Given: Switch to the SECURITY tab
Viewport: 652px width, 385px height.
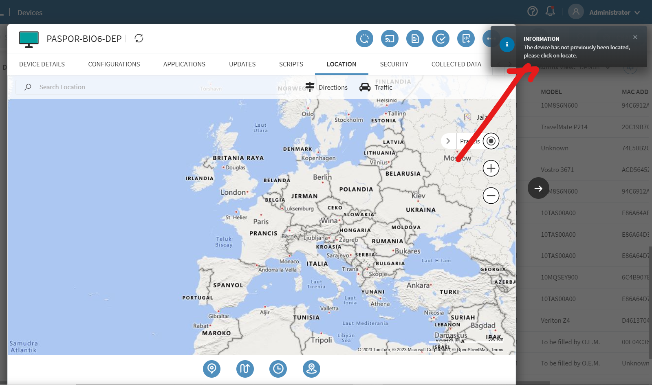Looking at the screenshot, I should (394, 64).
